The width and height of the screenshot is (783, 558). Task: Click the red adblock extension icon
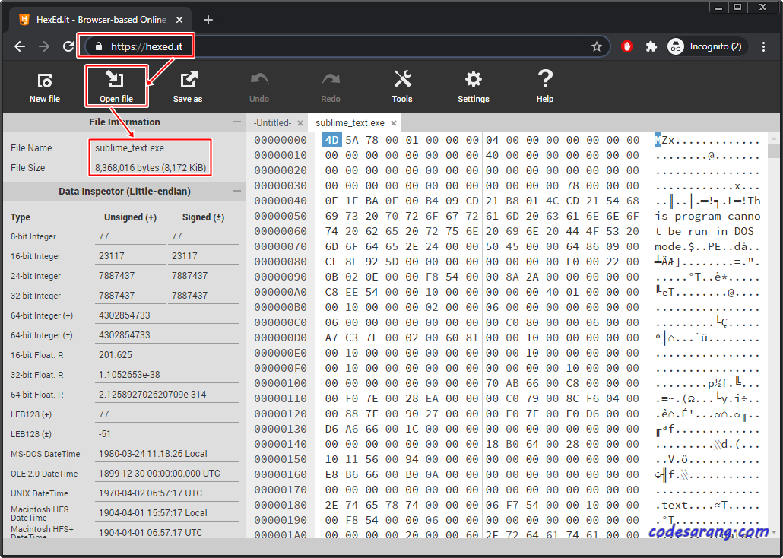click(627, 46)
